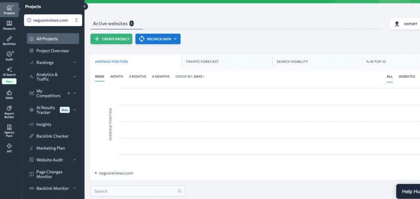Open the Backlinks chain icon in rail
The image size is (420, 199).
coord(9,38)
